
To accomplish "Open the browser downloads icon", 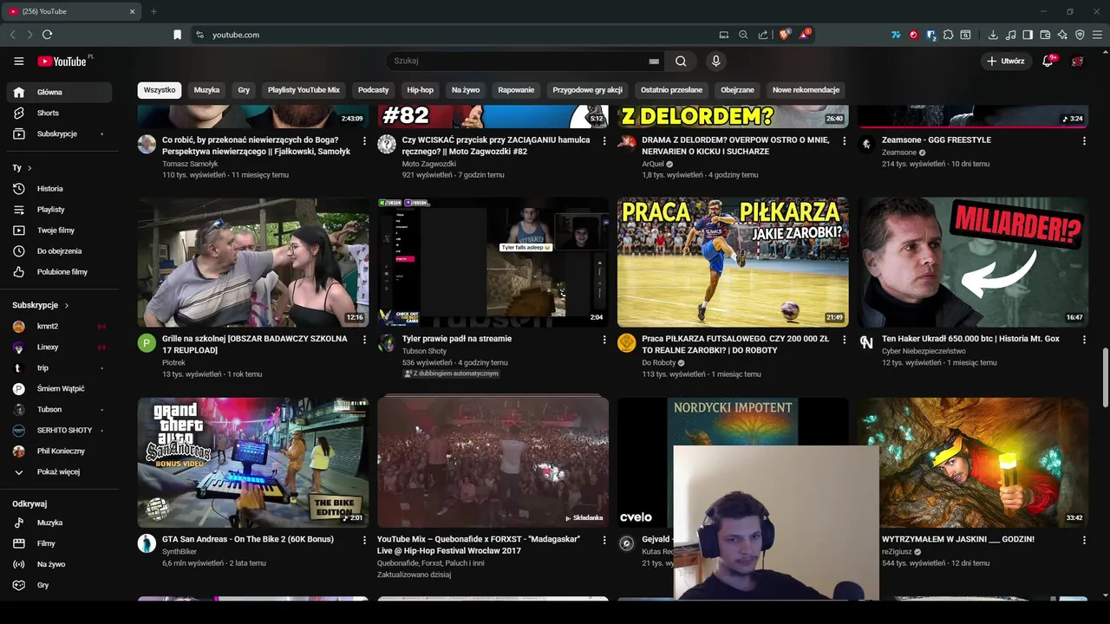I will tap(993, 35).
